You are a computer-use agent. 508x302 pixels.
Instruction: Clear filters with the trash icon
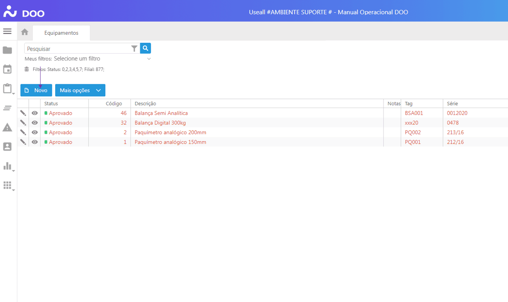point(27,69)
